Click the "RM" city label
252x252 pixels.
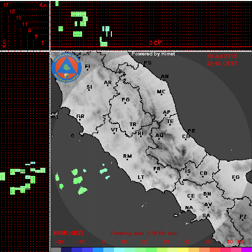pos(128,156)
